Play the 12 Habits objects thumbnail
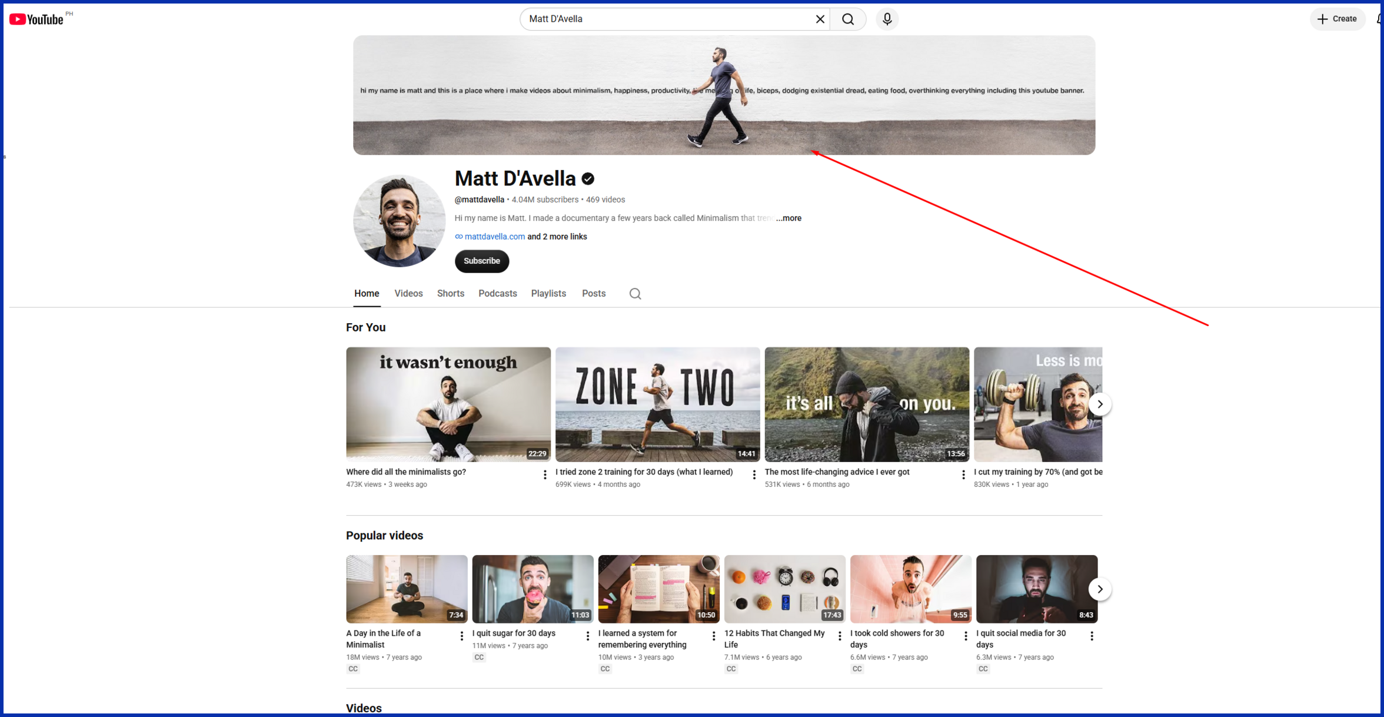Image resolution: width=1384 pixels, height=717 pixels. [785, 589]
